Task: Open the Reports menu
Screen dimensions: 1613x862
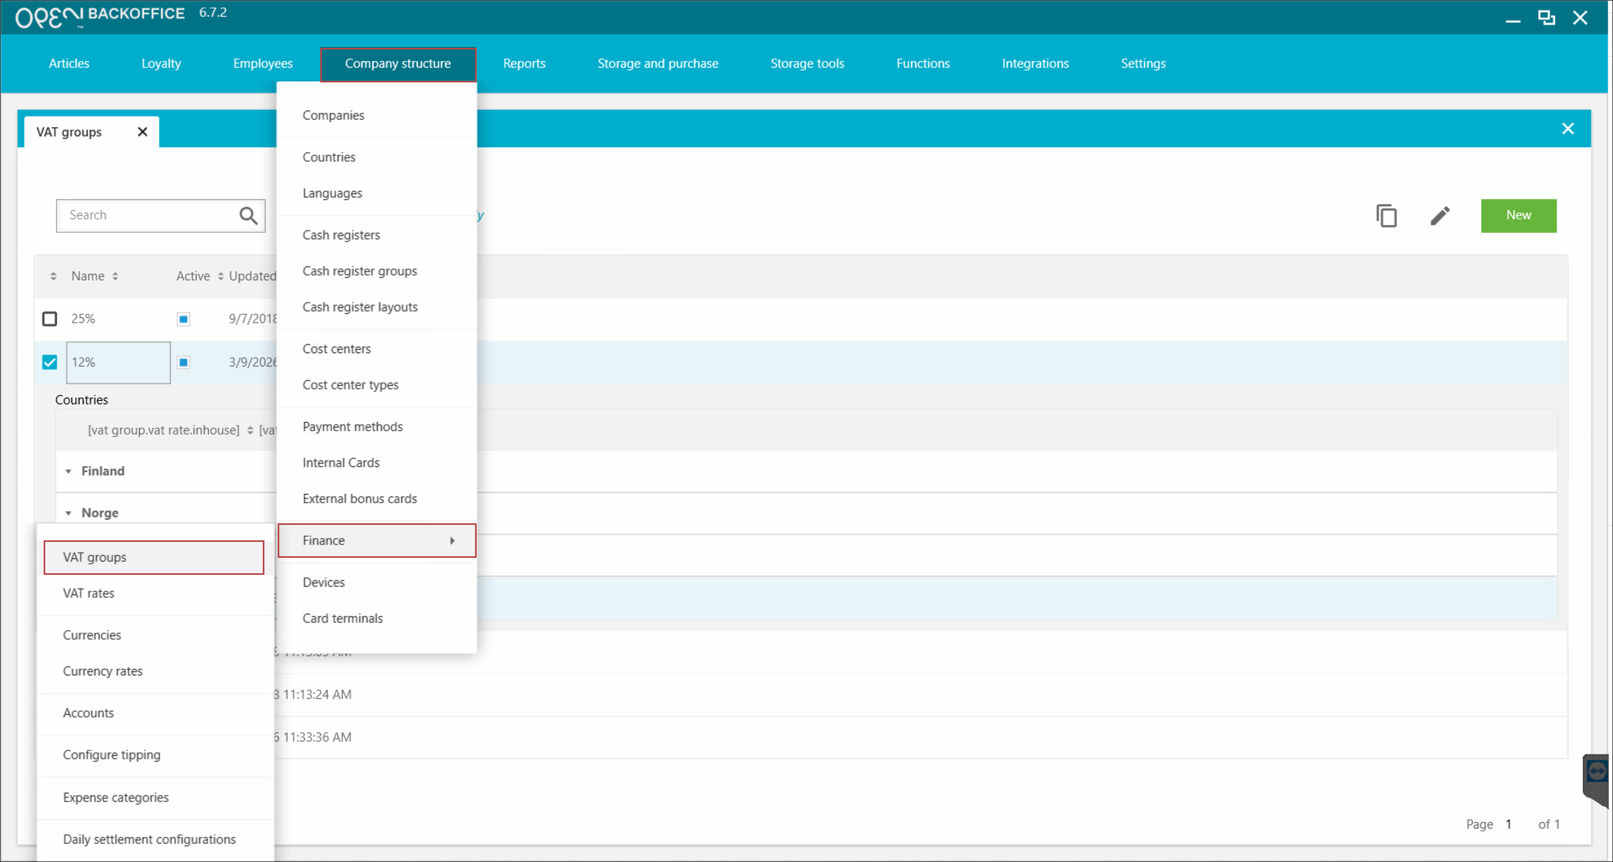Action: click(x=523, y=64)
